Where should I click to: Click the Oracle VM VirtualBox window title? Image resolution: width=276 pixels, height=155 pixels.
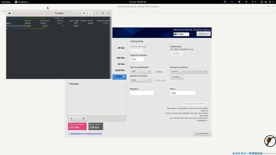pos(138,6)
